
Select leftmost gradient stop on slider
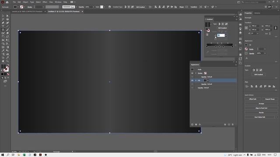pyautogui.click(x=207, y=47)
